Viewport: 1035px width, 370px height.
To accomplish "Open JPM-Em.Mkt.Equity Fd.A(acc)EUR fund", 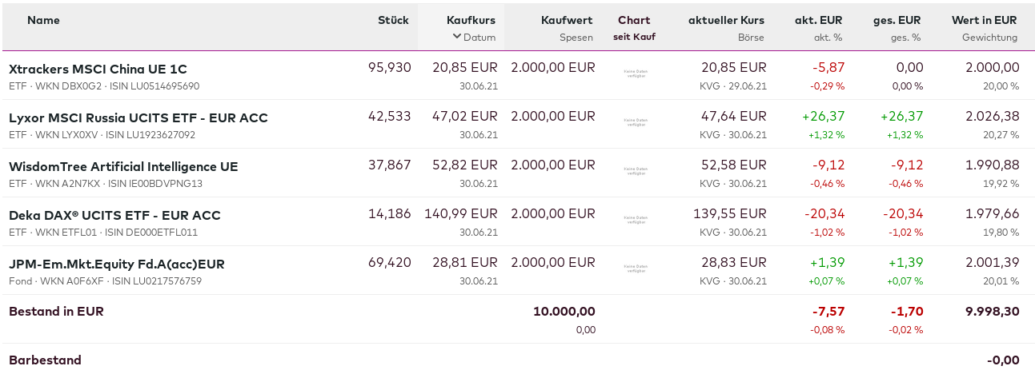I will 116,265.
